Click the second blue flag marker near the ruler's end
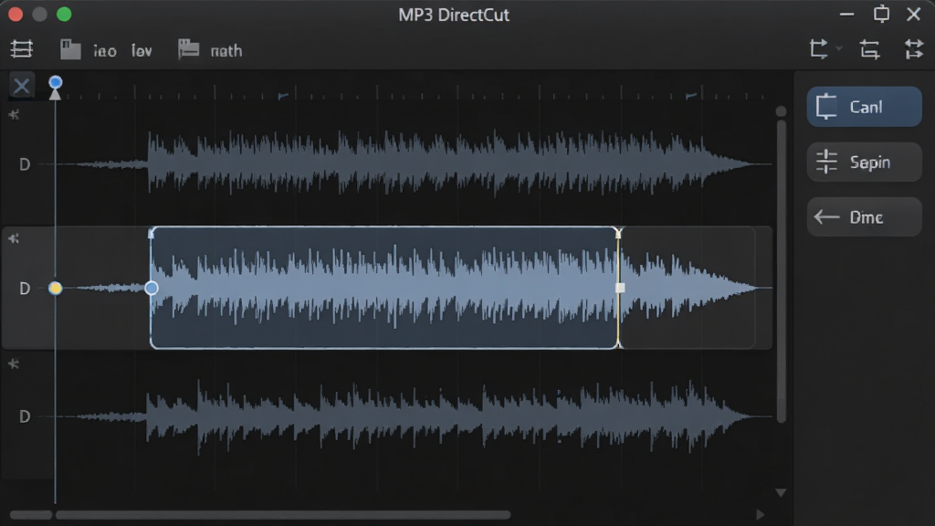 point(690,95)
